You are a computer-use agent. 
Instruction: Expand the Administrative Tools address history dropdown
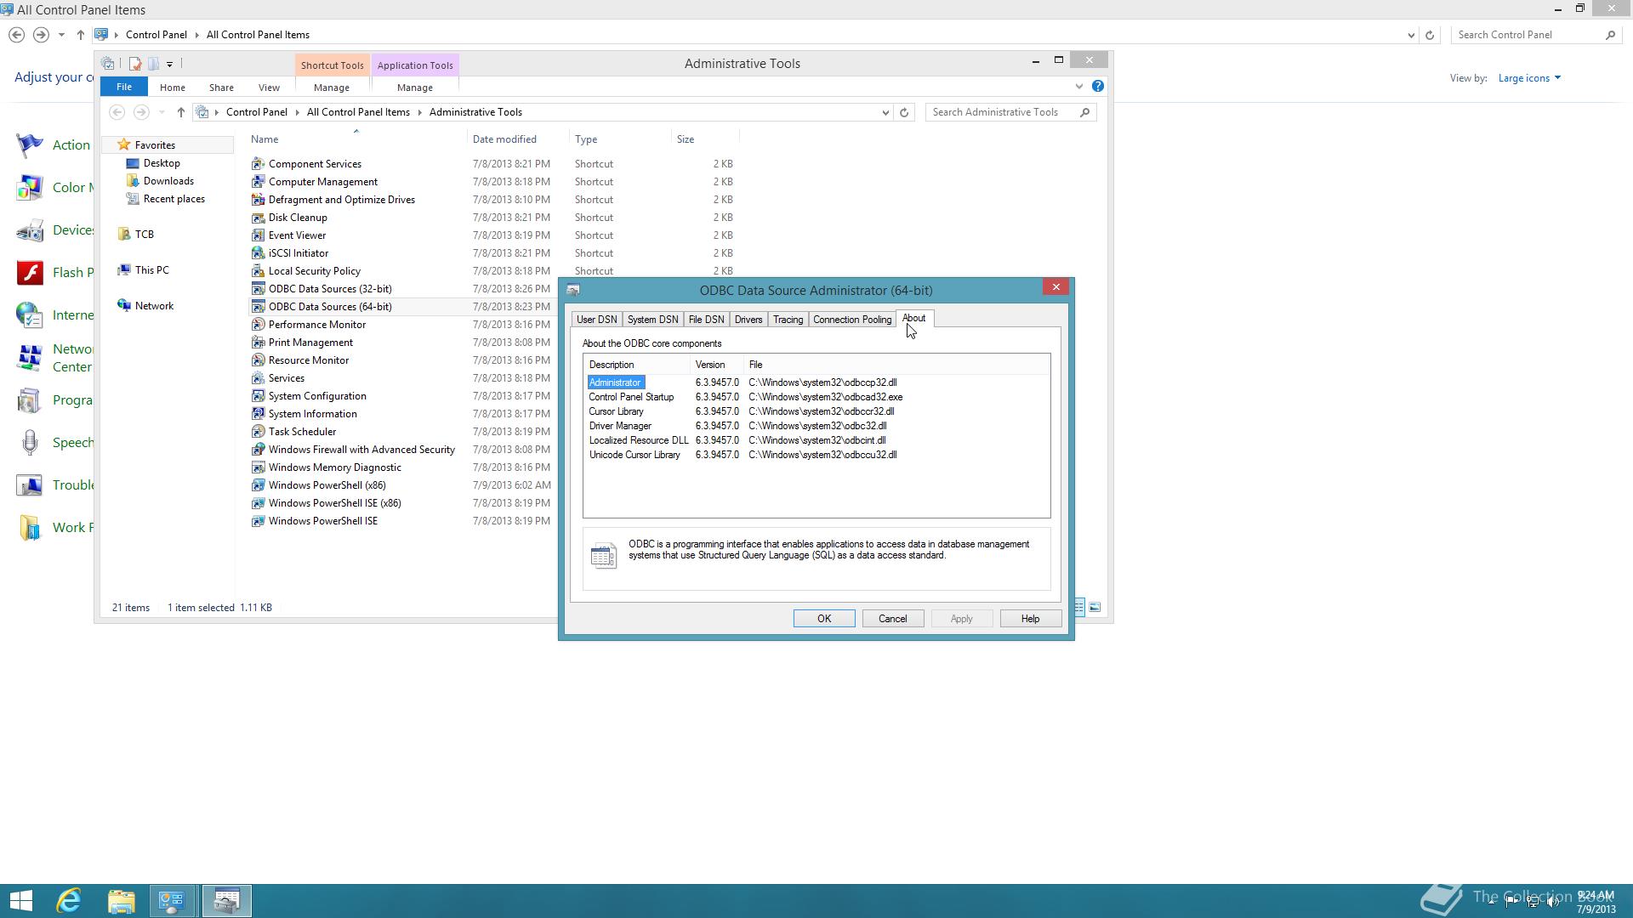pos(885,112)
